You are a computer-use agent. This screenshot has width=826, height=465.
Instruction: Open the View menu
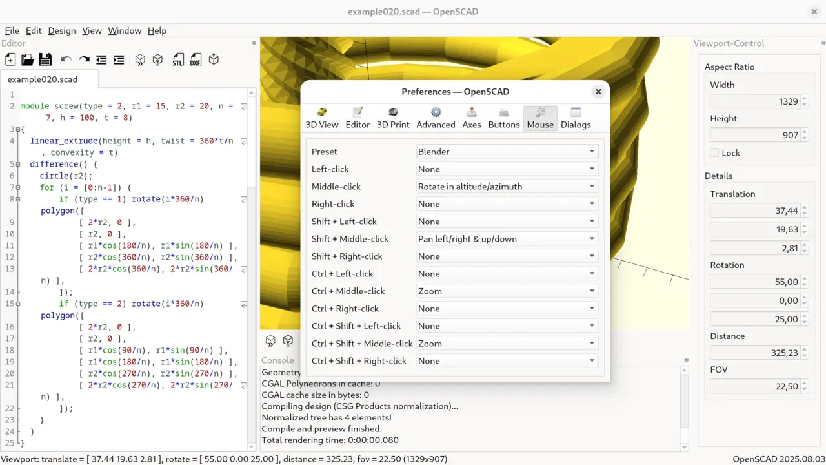92,30
